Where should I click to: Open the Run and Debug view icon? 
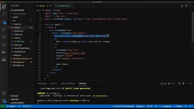click(x=4, y=29)
